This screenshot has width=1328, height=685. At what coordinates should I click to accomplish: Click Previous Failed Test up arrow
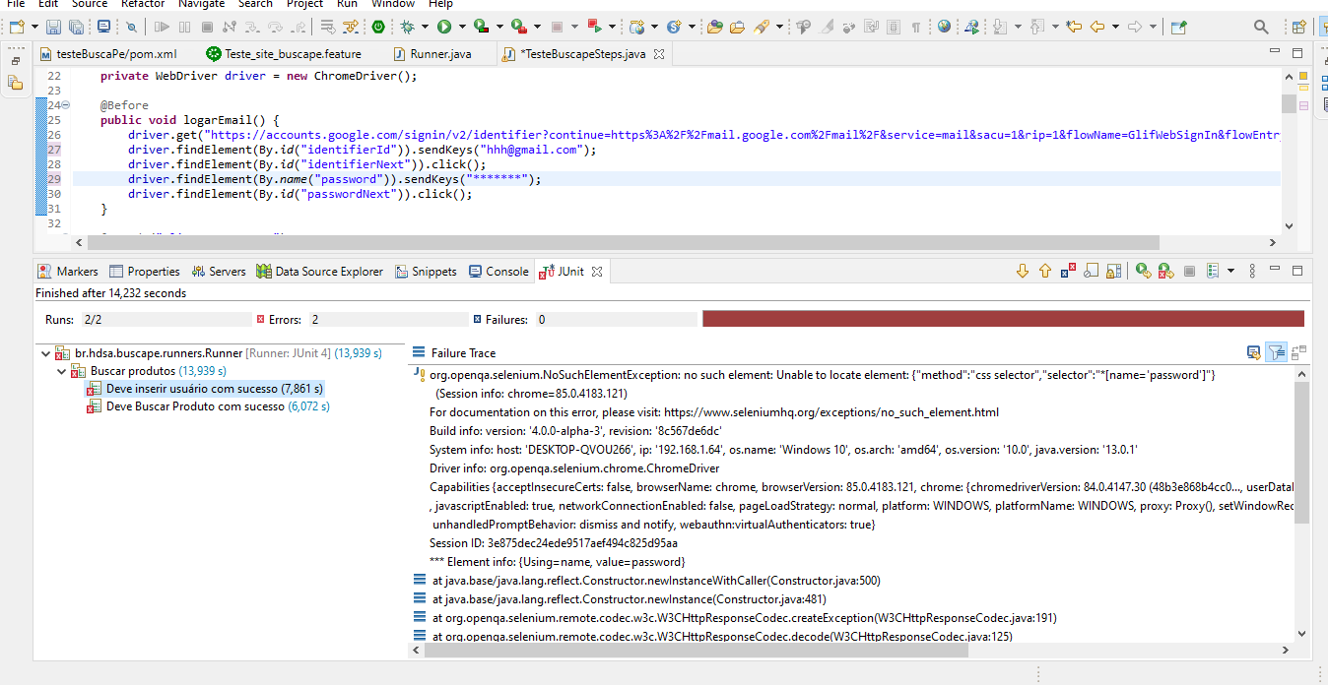click(x=1045, y=271)
